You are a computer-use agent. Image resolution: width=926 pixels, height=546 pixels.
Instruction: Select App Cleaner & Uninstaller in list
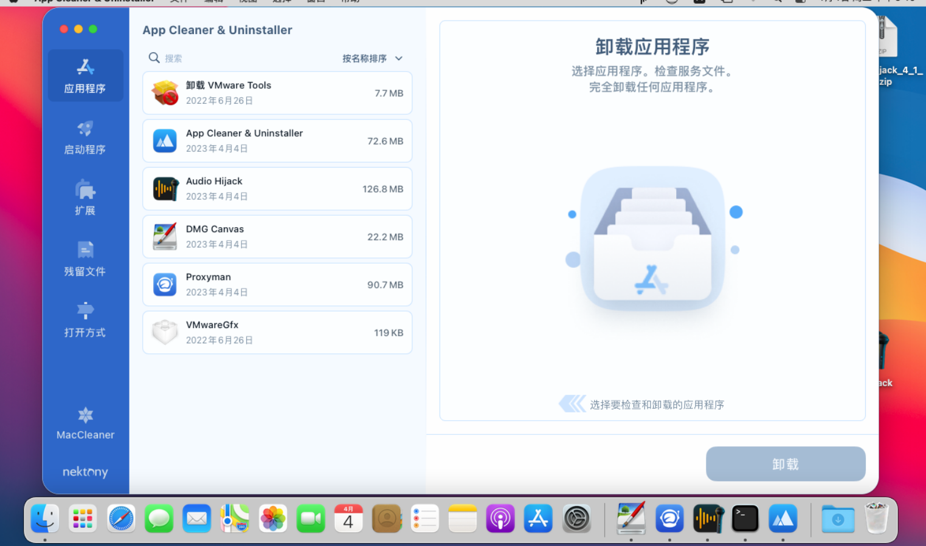pyautogui.click(x=277, y=141)
